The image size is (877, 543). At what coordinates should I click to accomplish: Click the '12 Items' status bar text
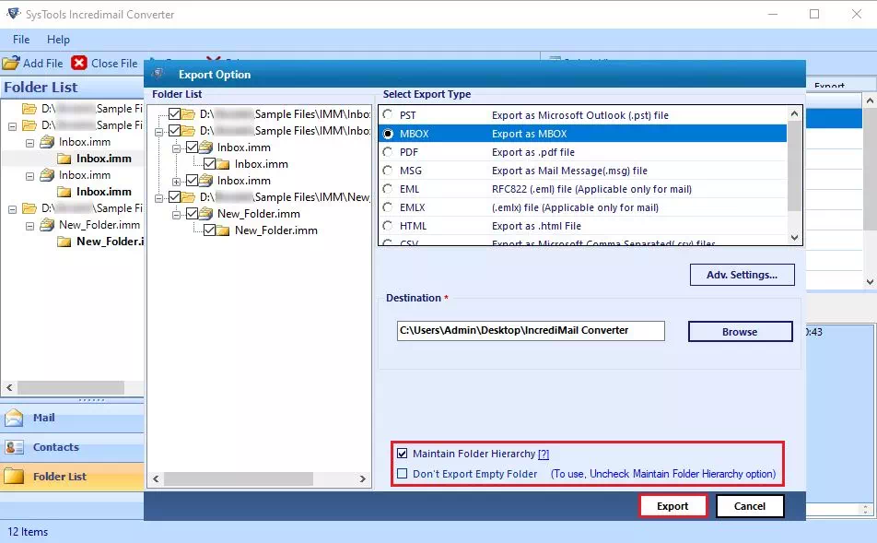pyautogui.click(x=28, y=532)
